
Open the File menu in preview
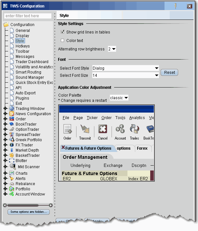66,118
